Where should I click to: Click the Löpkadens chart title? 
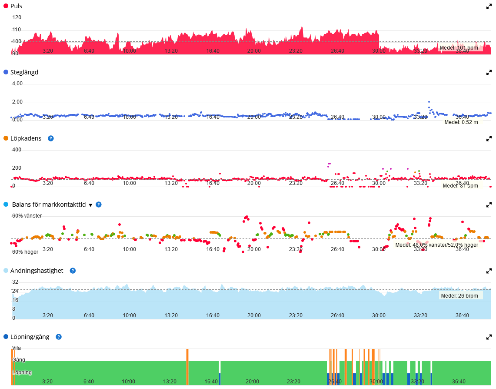click(26, 138)
